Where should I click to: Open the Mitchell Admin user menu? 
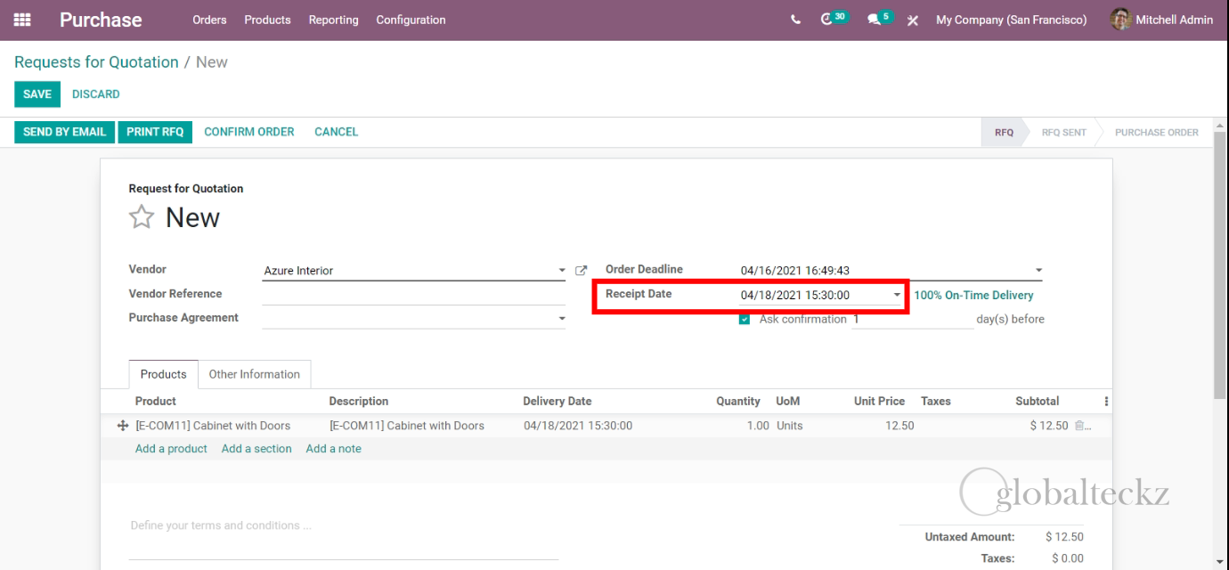1162,20
